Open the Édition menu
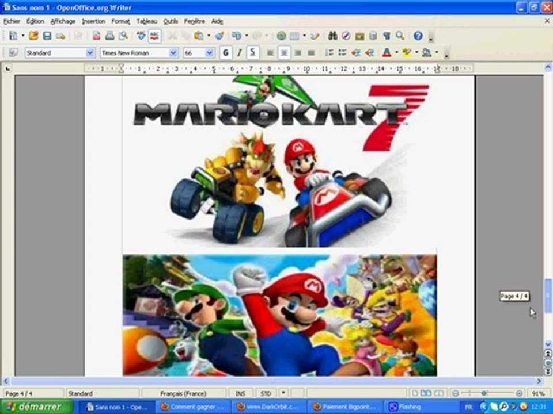553x414 pixels. coord(35,21)
